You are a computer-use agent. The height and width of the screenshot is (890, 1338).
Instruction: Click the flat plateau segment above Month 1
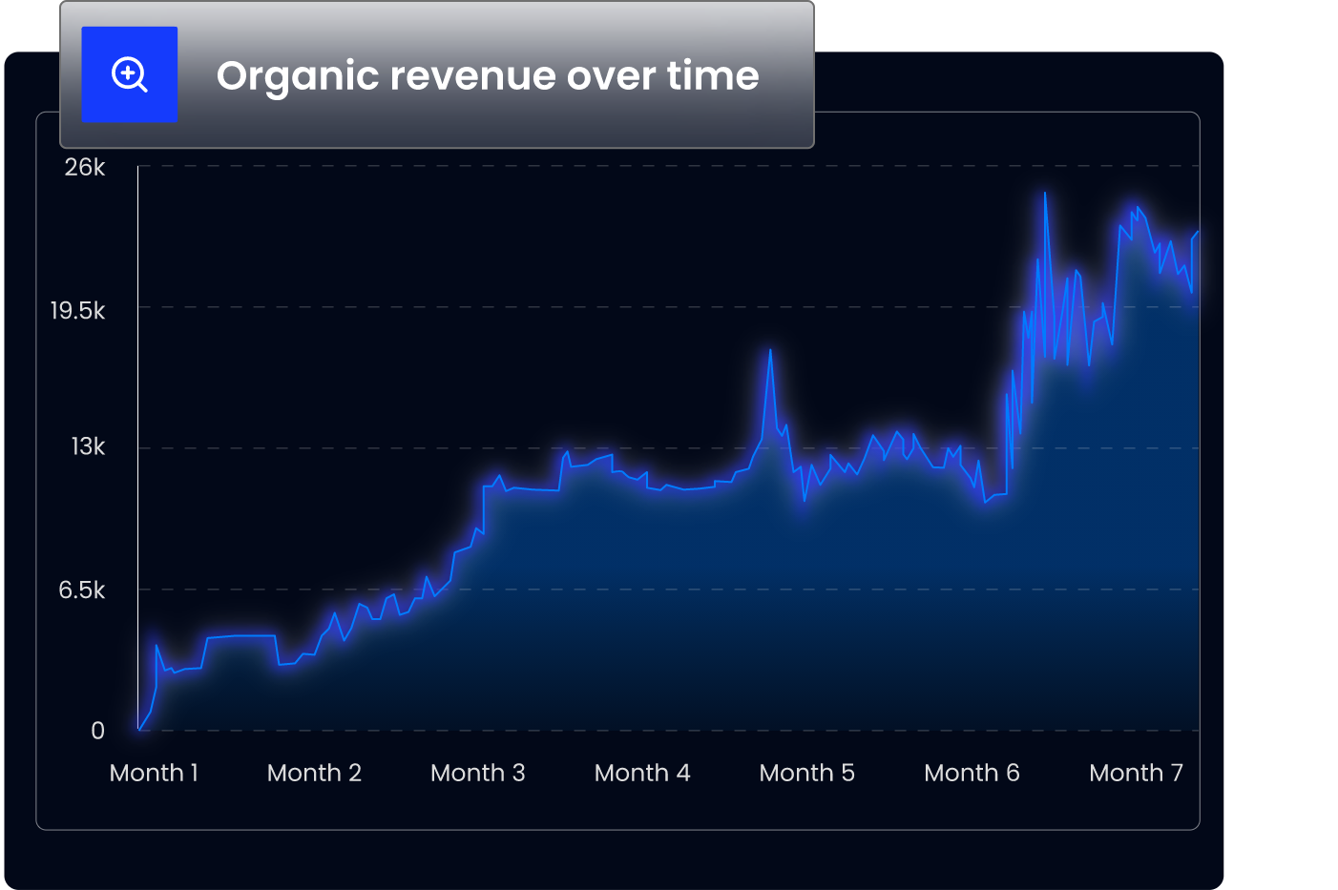tap(240, 635)
